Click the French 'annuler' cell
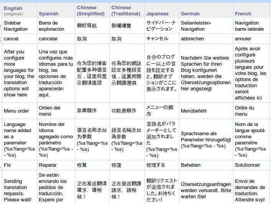The image size is (271, 204). point(252,39)
